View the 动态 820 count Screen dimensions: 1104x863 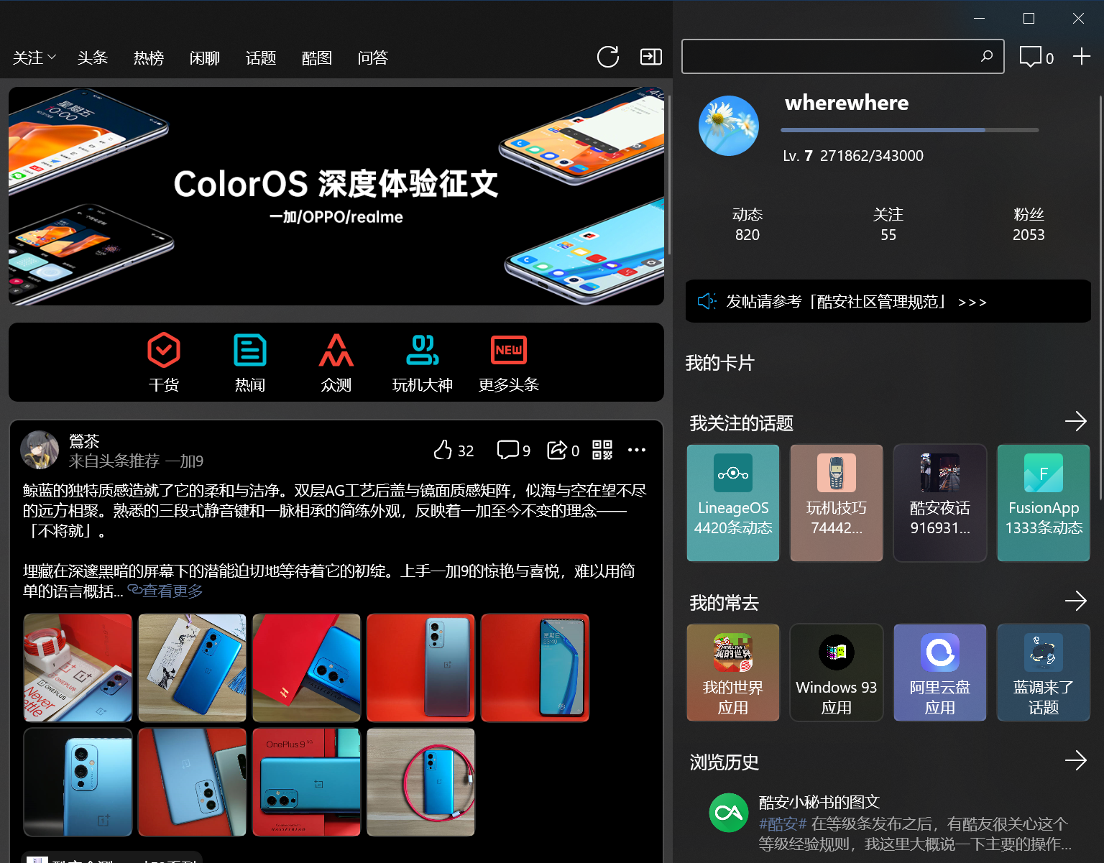pos(747,224)
